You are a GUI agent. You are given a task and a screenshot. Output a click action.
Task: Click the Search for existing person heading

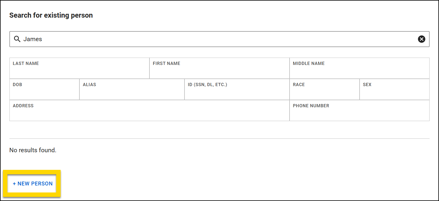[51, 15]
